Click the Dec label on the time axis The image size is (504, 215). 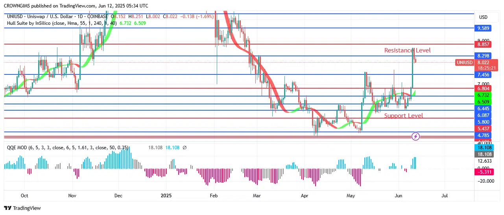click(118, 195)
